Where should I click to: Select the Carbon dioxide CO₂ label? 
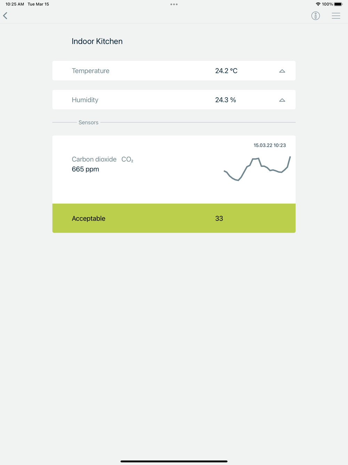pyautogui.click(x=102, y=159)
